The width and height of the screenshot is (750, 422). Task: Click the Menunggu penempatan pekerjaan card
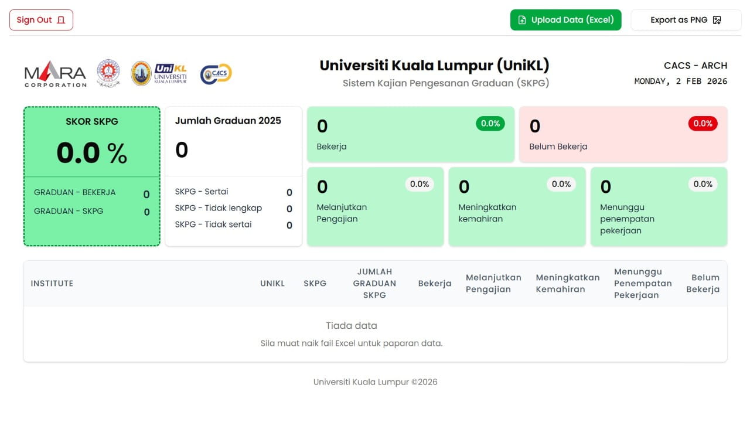pos(659,206)
